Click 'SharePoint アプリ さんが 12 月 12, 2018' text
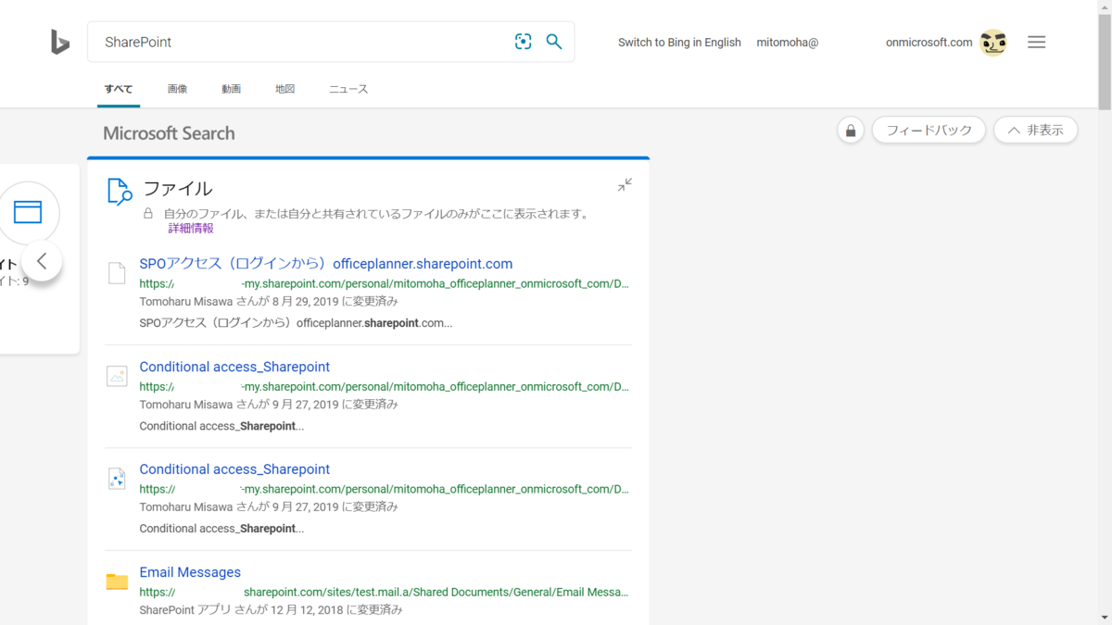Image resolution: width=1112 pixels, height=625 pixels. pos(240,610)
